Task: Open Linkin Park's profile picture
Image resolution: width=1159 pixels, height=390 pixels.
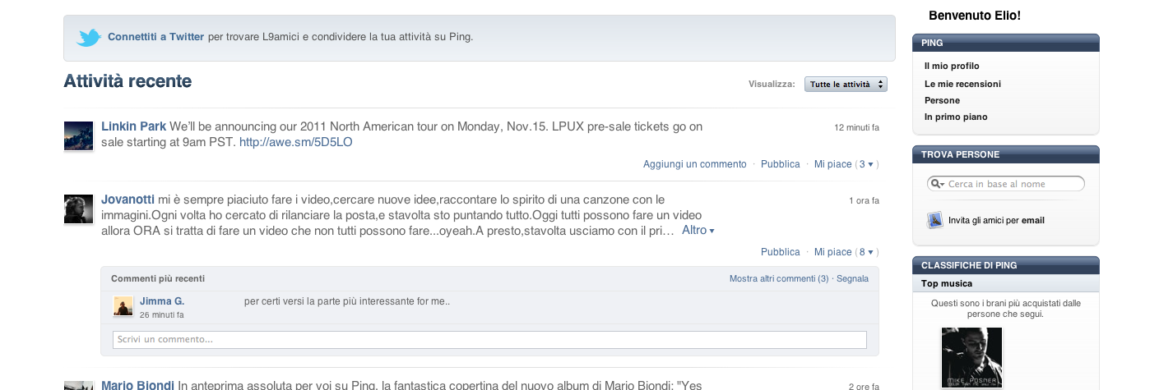Action: 78,135
